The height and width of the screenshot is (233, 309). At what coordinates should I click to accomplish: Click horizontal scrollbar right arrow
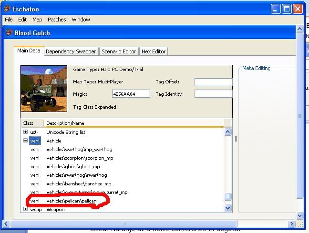pyautogui.click(x=291, y=224)
